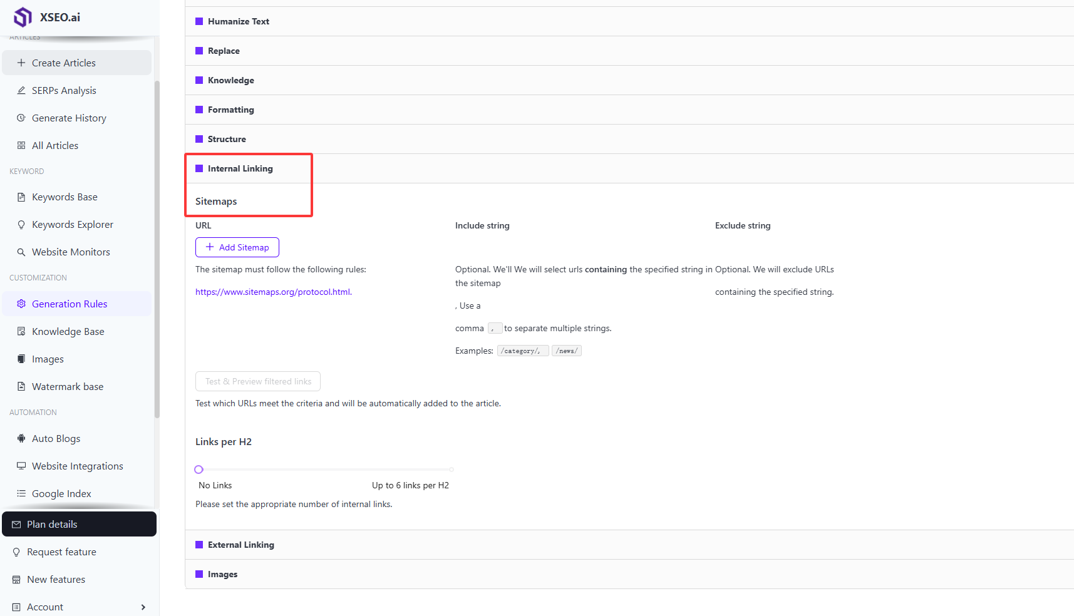
Task: Expand the Account submenu arrow
Action: pyautogui.click(x=143, y=607)
